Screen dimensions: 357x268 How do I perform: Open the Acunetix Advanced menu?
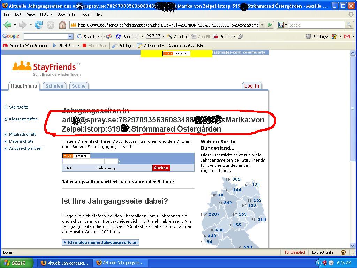click(x=150, y=46)
